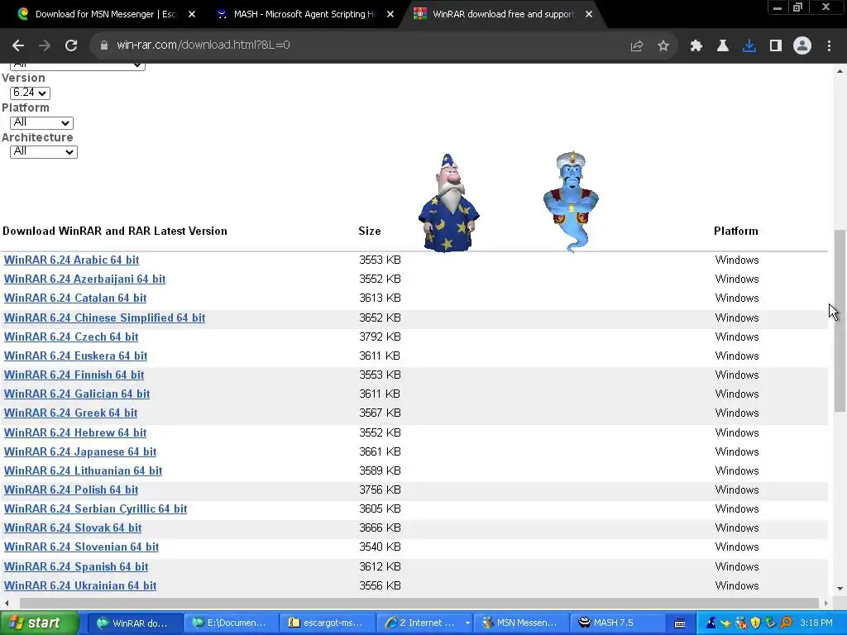The height and width of the screenshot is (635, 847).
Task: Download WinRAR 6.24 Japanese 64 bit
Action: [80, 452]
